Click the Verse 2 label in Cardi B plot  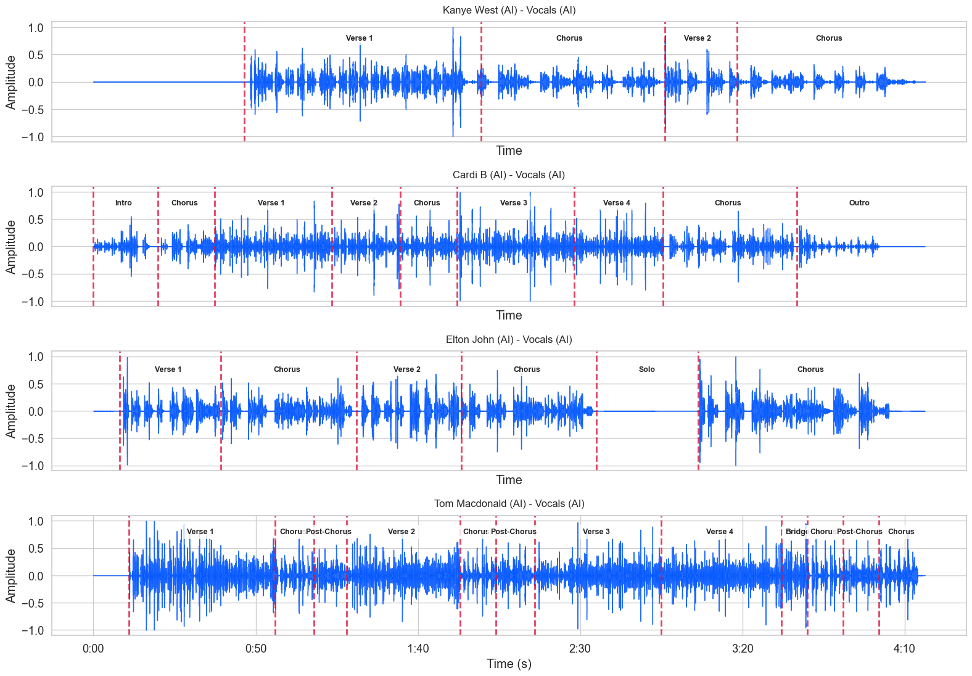point(364,203)
